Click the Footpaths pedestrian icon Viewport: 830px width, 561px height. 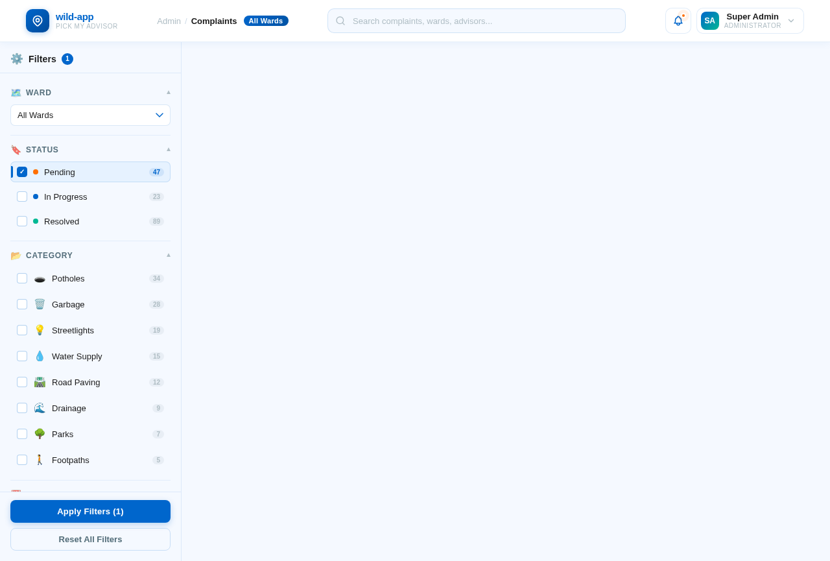click(40, 460)
